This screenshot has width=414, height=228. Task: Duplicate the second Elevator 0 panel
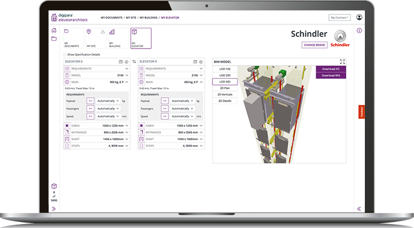tap(195, 62)
